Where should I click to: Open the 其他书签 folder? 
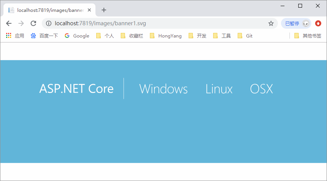pyautogui.click(x=308, y=36)
